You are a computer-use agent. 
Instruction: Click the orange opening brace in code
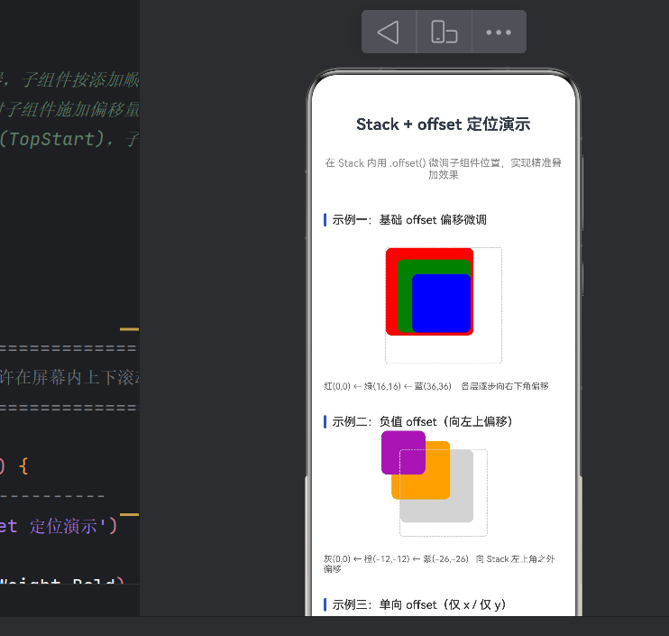pos(23,466)
